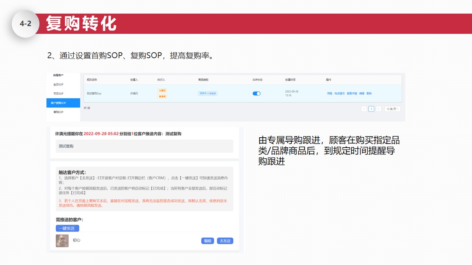Toggle the SOP状态 switch off
The image size is (472, 265).
tap(256, 93)
